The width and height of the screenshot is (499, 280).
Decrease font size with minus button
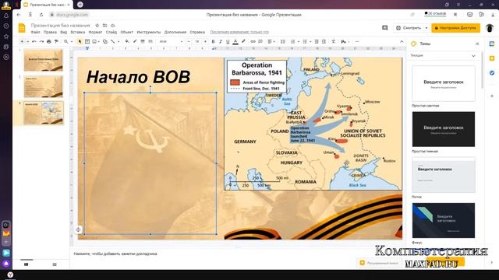tap(189, 41)
